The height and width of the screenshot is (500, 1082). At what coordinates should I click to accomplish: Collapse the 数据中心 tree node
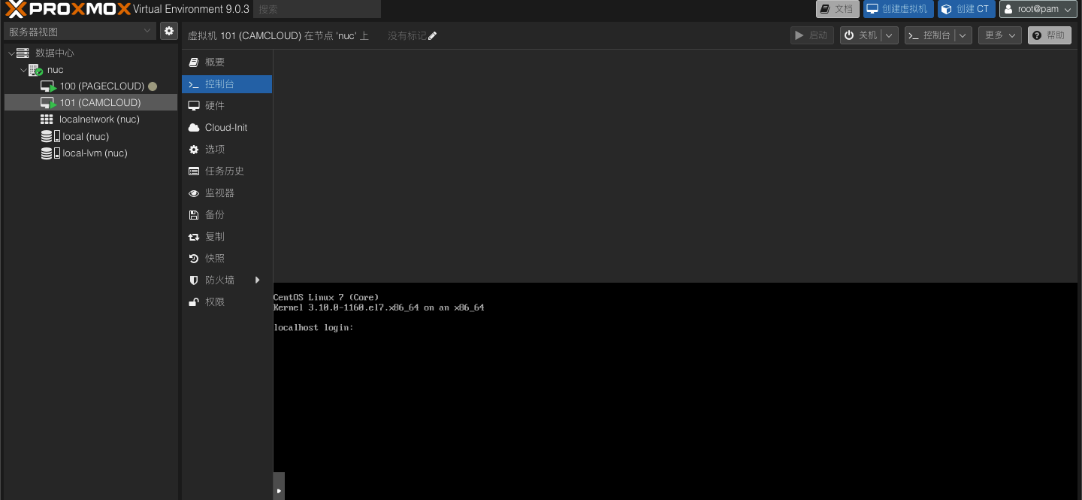point(11,53)
